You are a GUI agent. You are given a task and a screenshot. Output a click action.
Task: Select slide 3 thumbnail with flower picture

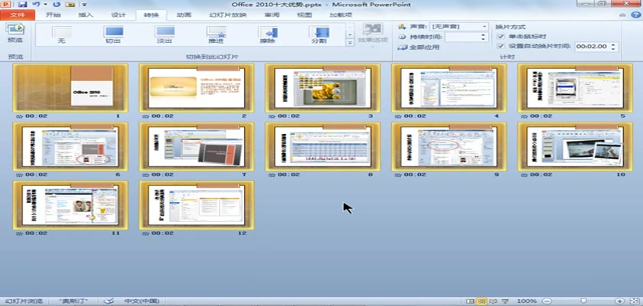323,88
